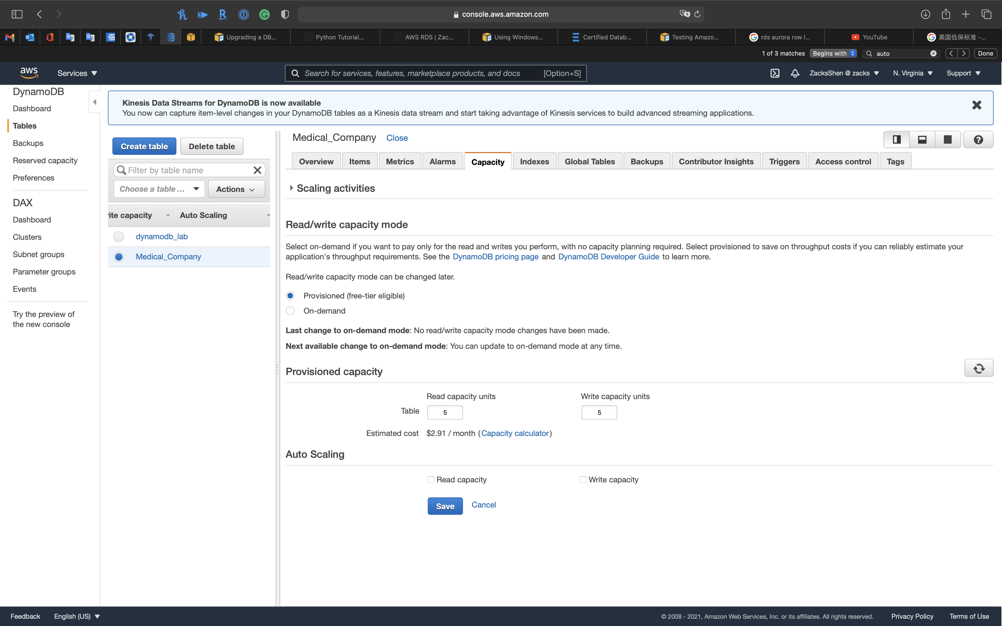Switch to the split side-by-side layout icon
The image size is (1002, 626).
coord(896,139)
